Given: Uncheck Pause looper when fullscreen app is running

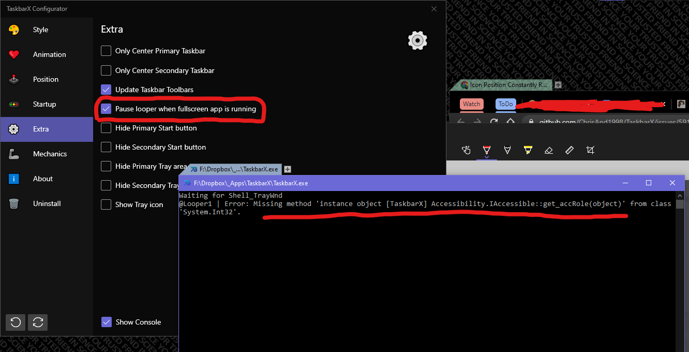Looking at the screenshot, I should point(106,109).
